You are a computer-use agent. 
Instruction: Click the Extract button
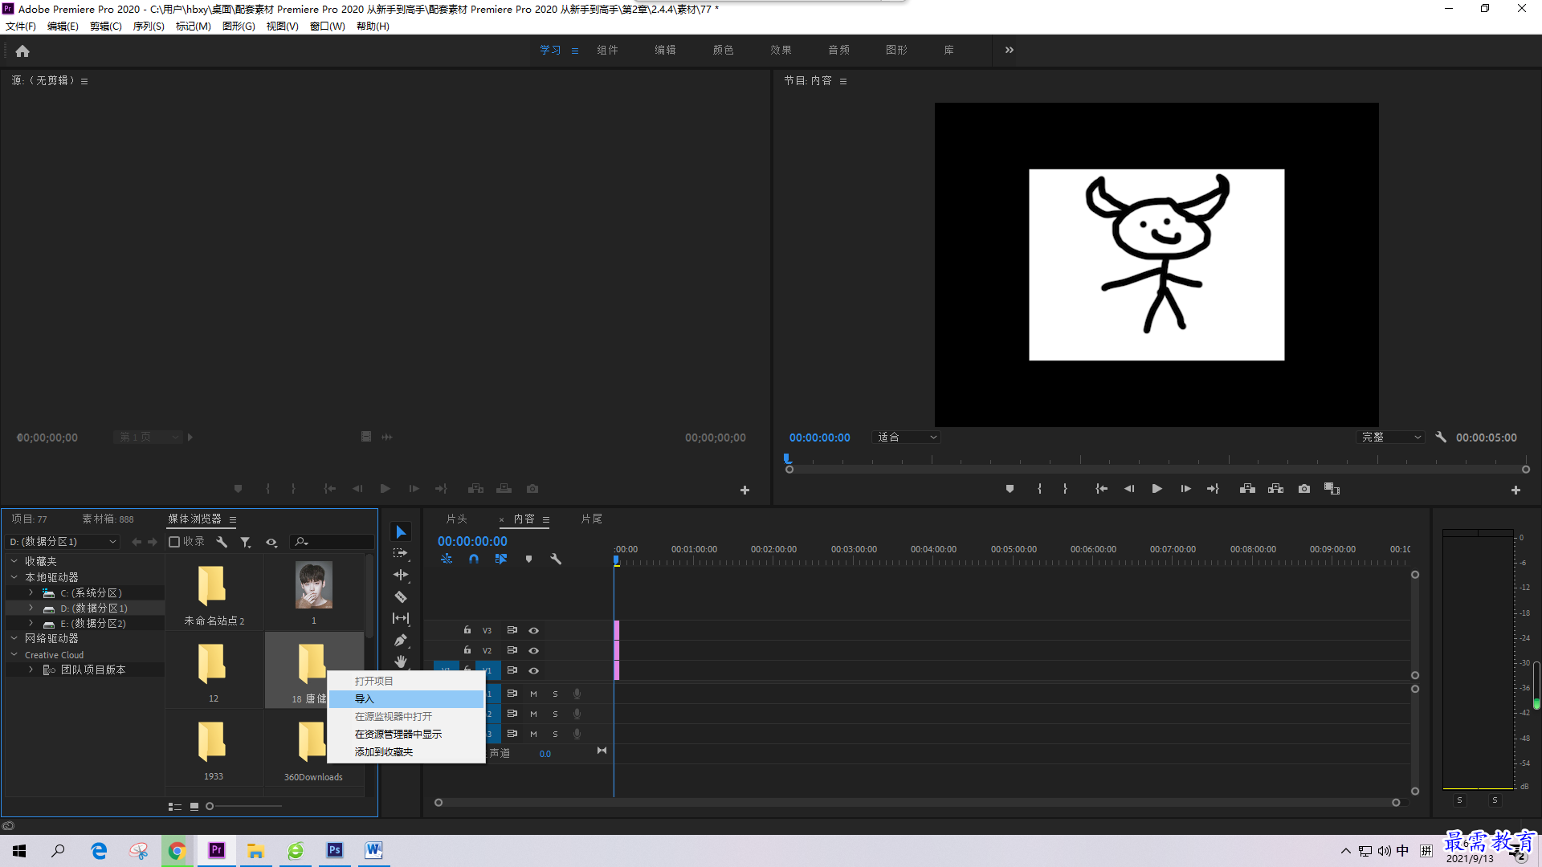(1275, 489)
